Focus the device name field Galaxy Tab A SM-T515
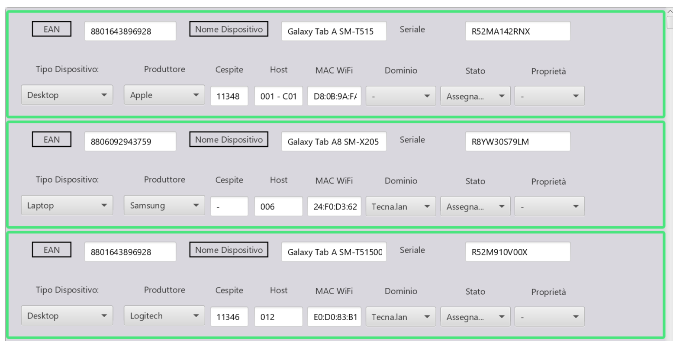Viewport: 673px width, 341px height. click(x=334, y=31)
